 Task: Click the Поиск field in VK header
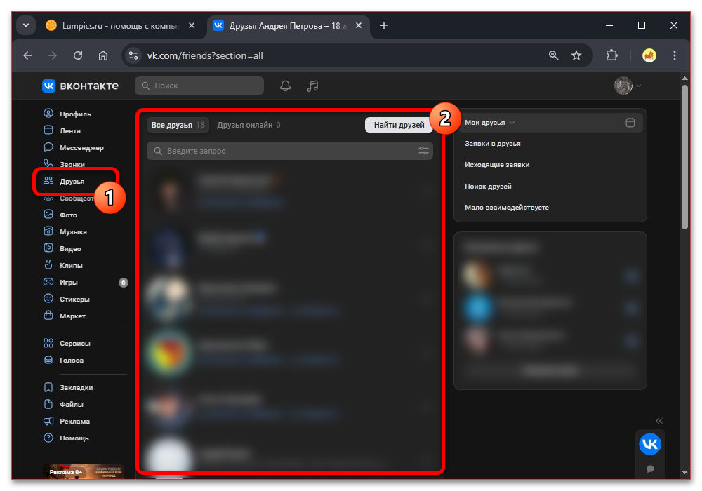point(199,86)
